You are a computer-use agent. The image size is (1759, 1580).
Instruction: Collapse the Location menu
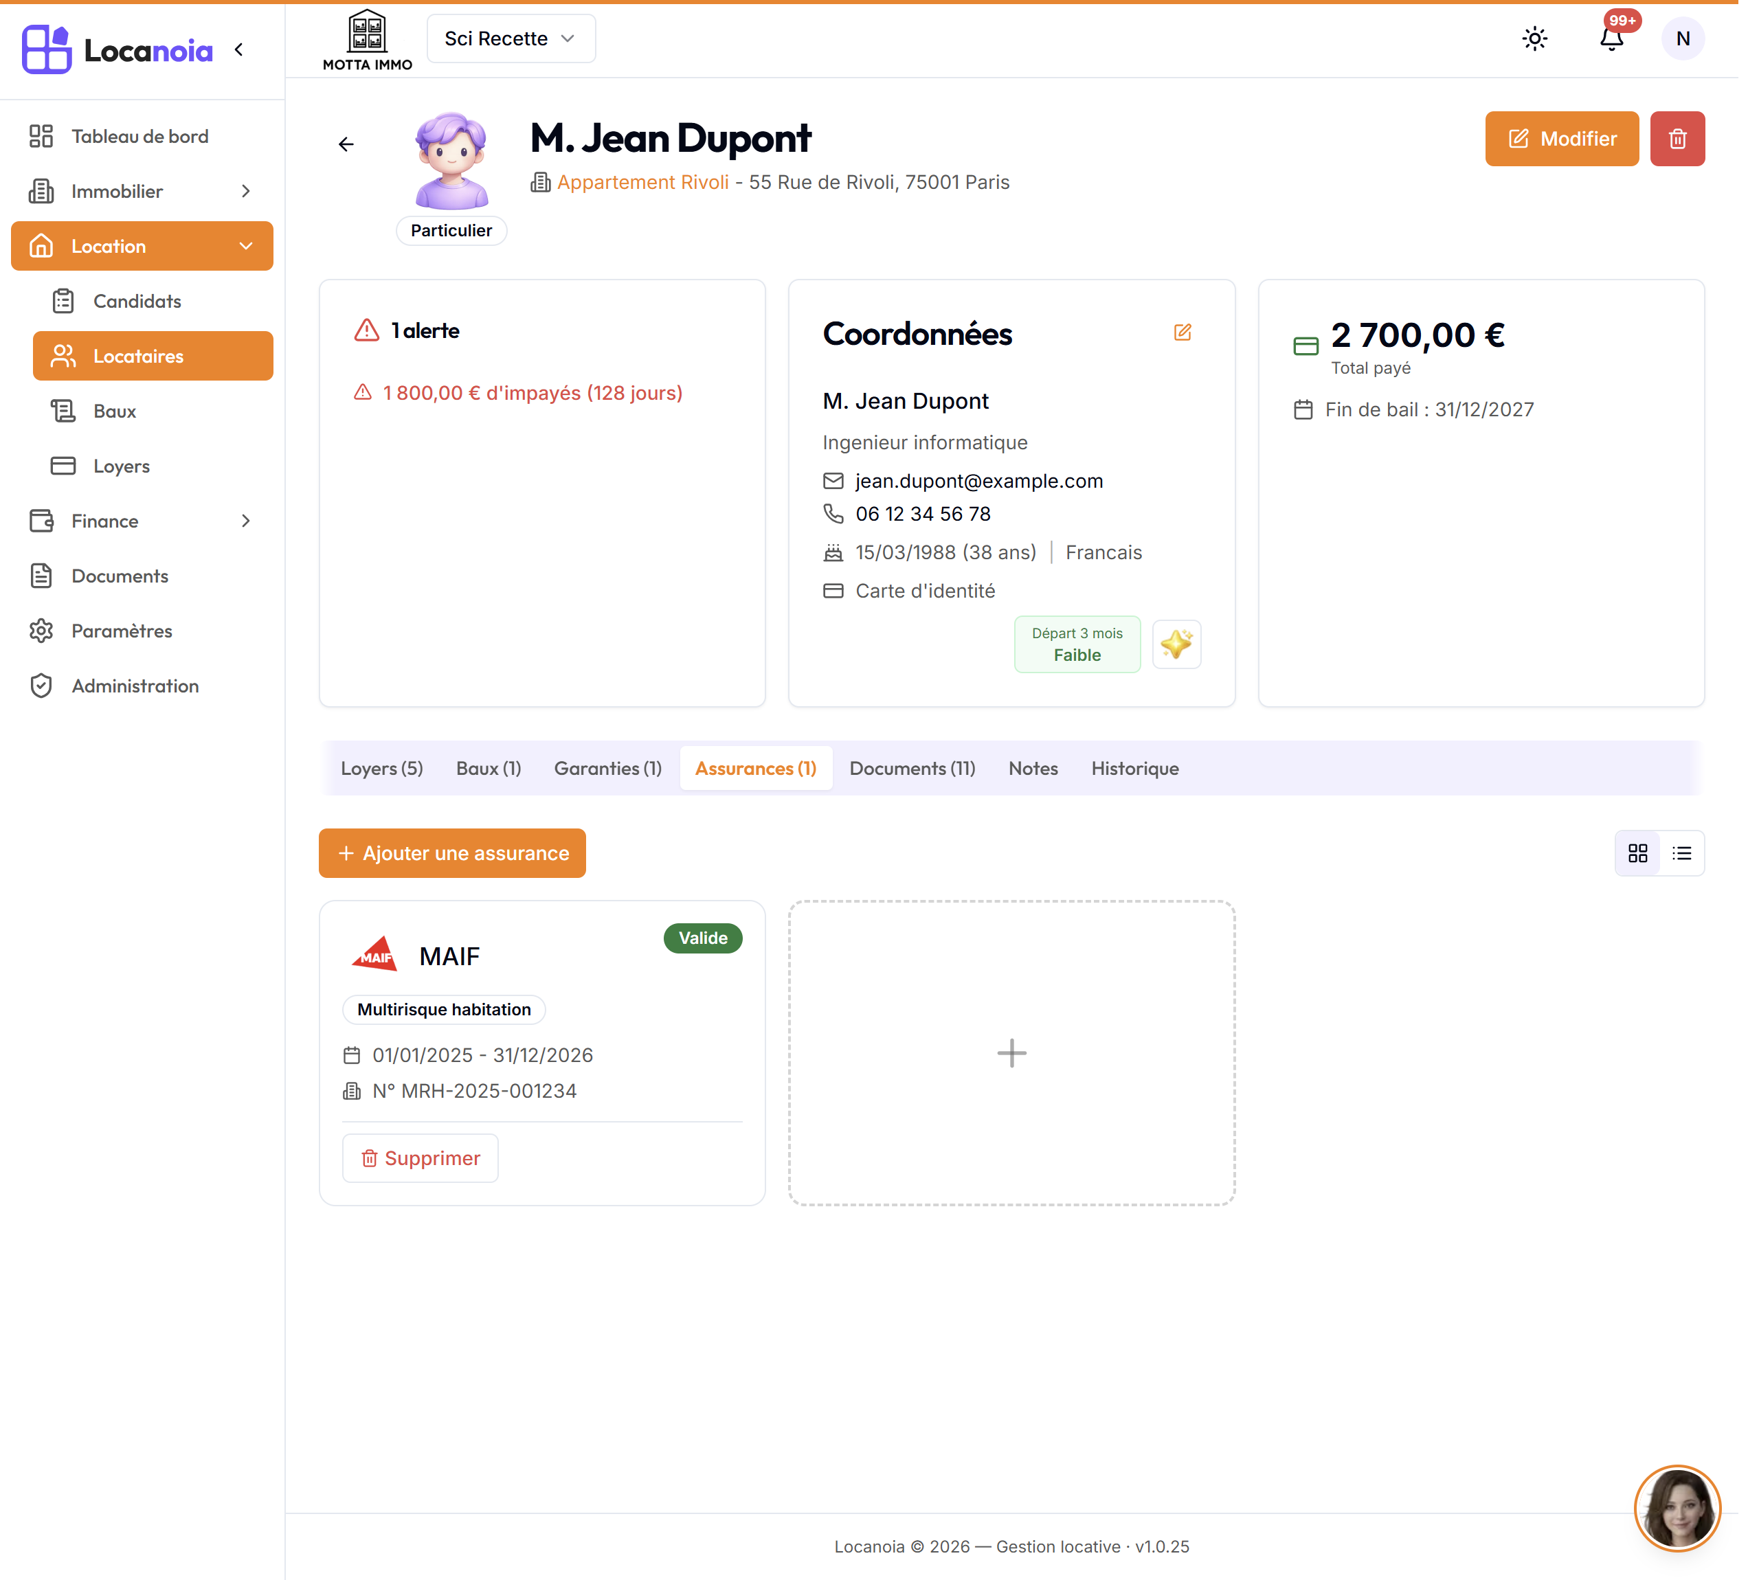tap(142, 247)
